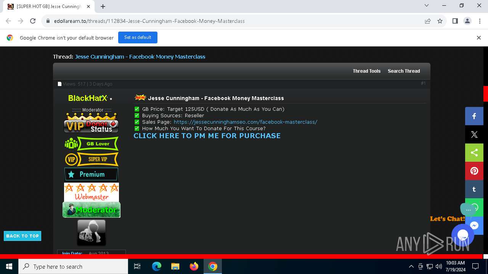488x274 pixels.
Task: Dismiss the default browser notification bar
Action: click(x=478, y=38)
